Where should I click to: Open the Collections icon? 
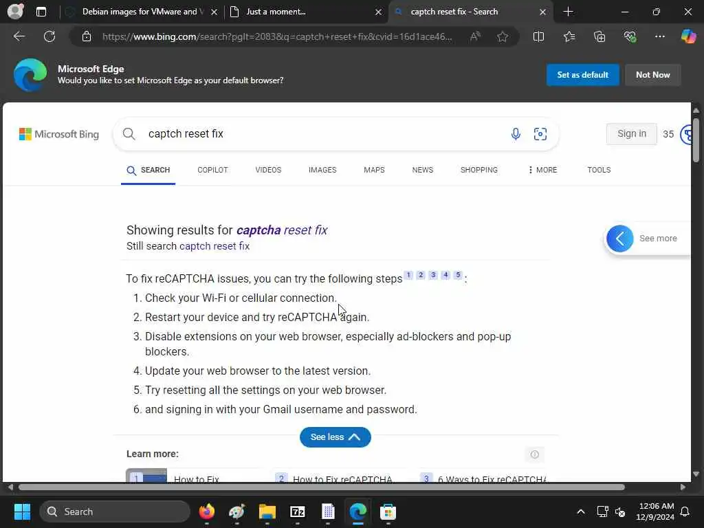click(599, 36)
